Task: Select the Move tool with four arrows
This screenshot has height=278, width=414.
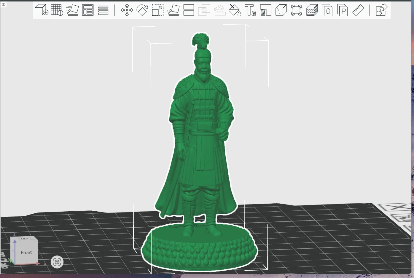Action: (x=127, y=10)
